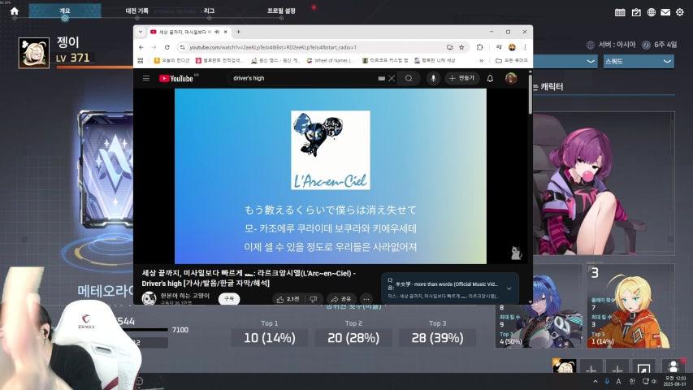
Task: Open the taskbar clock showing 12:03
Action: click(676, 381)
